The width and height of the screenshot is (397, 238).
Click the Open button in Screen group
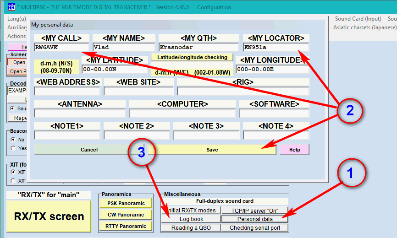[17, 62]
